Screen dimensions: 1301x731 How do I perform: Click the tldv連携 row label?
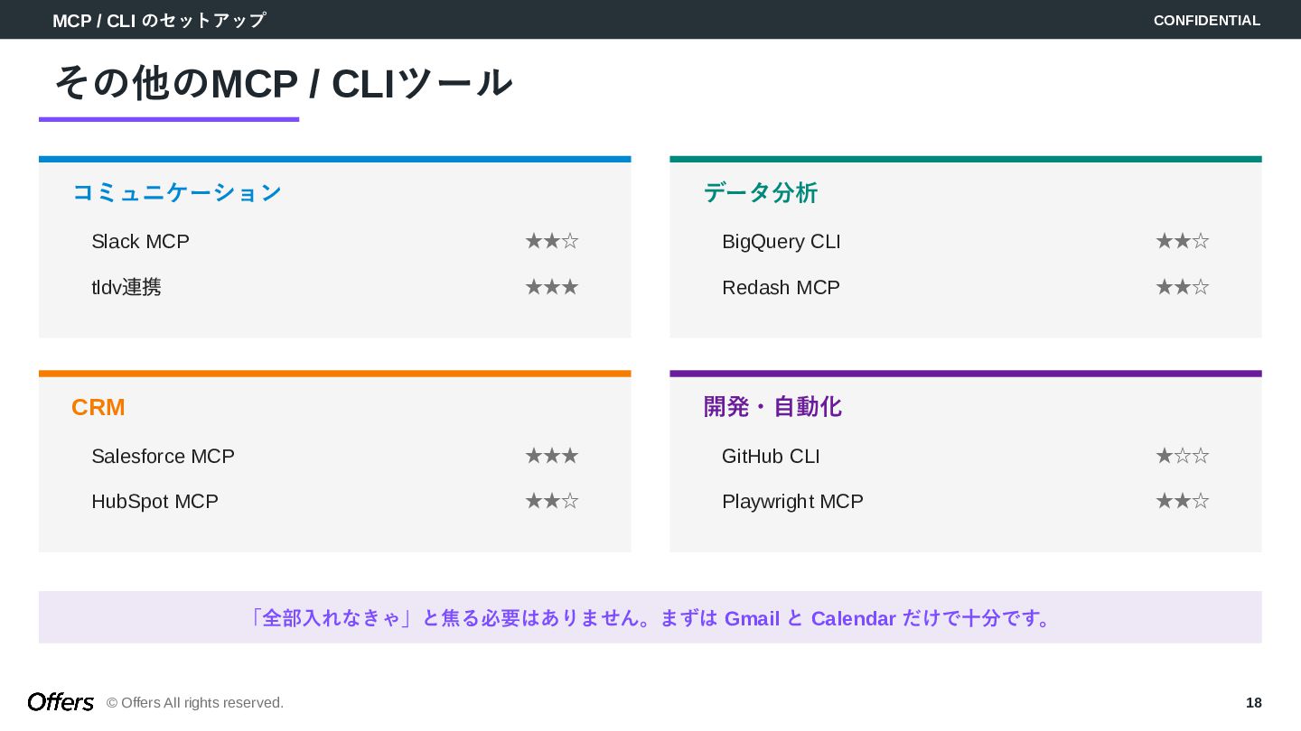126,287
